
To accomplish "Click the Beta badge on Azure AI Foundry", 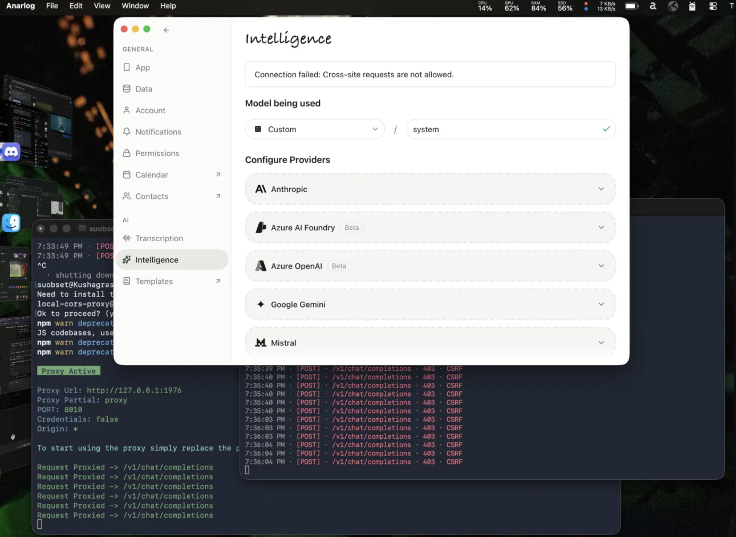I will tap(352, 227).
